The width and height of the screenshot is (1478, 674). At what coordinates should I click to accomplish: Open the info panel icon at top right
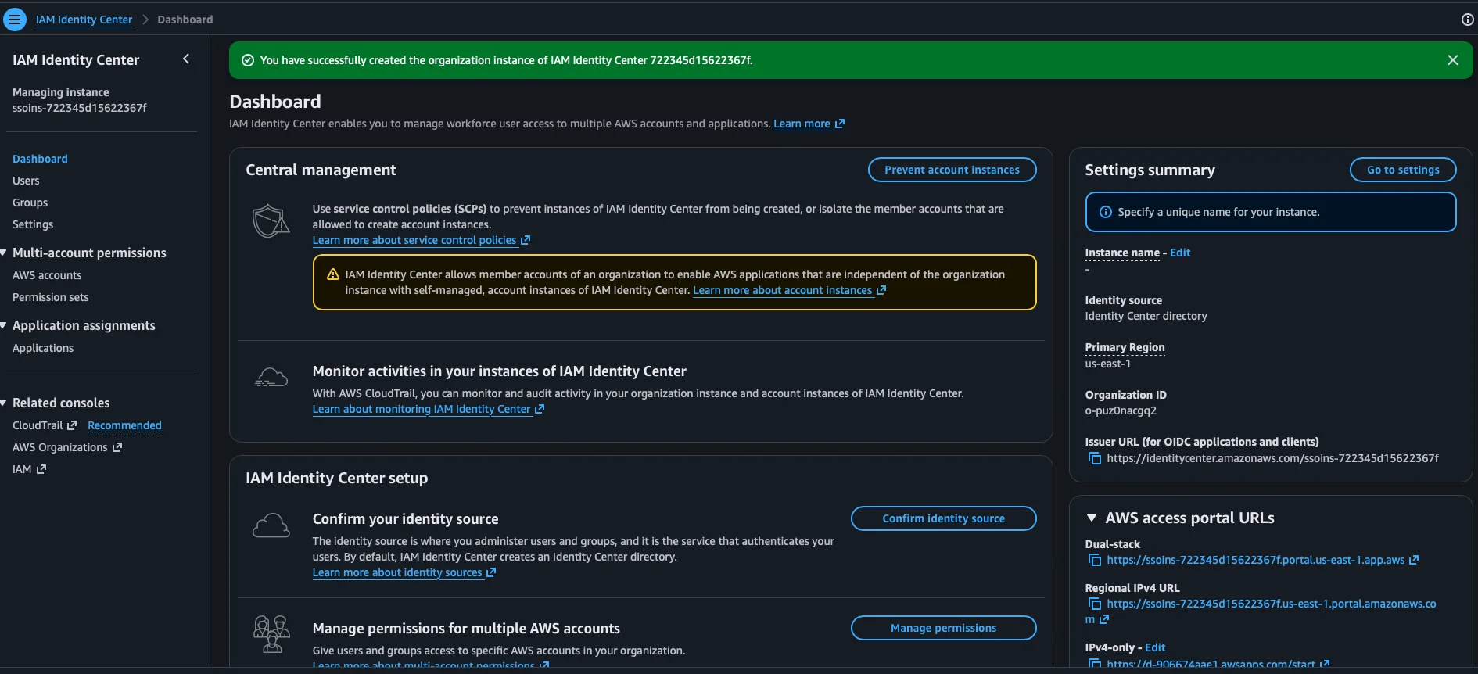[1467, 20]
